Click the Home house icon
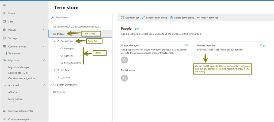Viewport: 274px width, 122px height. (x=4, y=13)
